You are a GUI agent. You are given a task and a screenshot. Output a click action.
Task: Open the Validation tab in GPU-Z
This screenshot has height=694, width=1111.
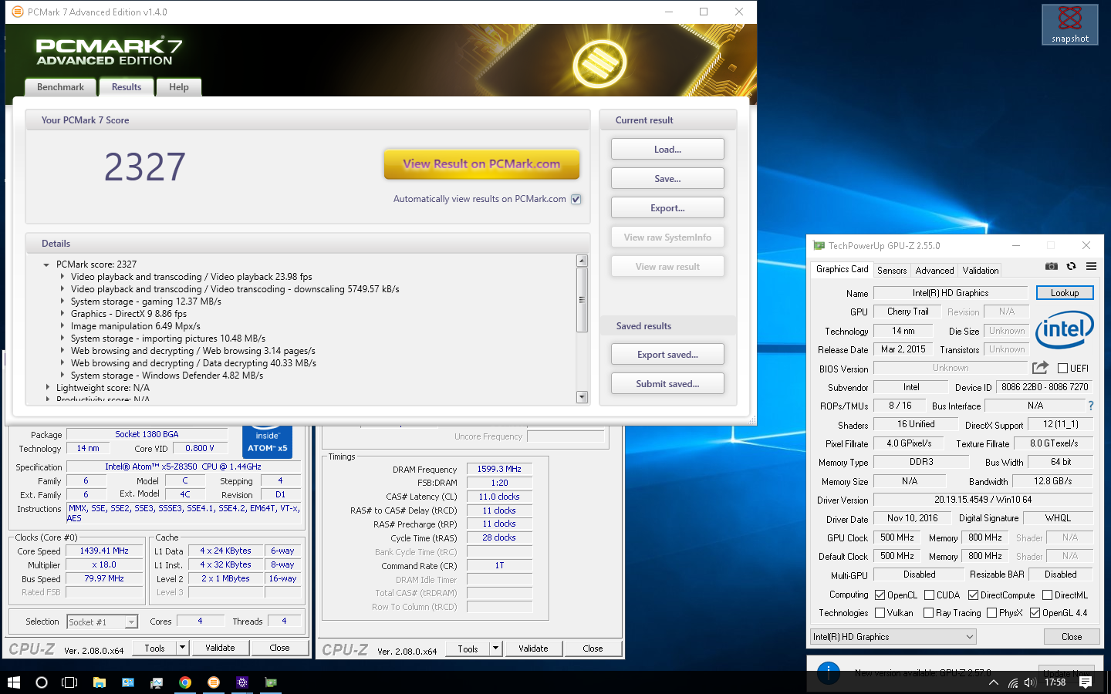[x=980, y=271]
